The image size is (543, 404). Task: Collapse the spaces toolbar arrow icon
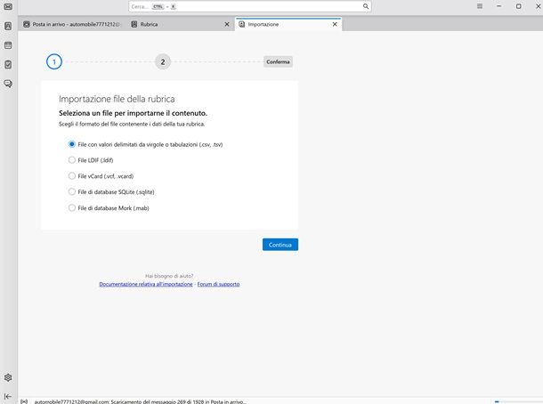coord(8,396)
